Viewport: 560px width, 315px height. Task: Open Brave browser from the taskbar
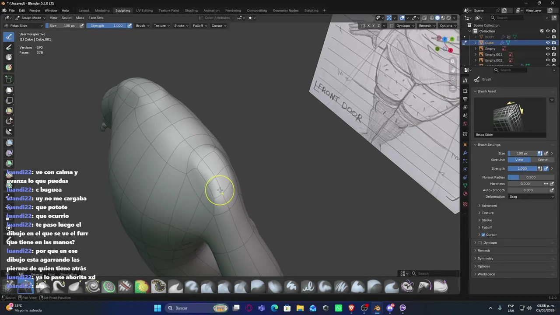(351, 308)
